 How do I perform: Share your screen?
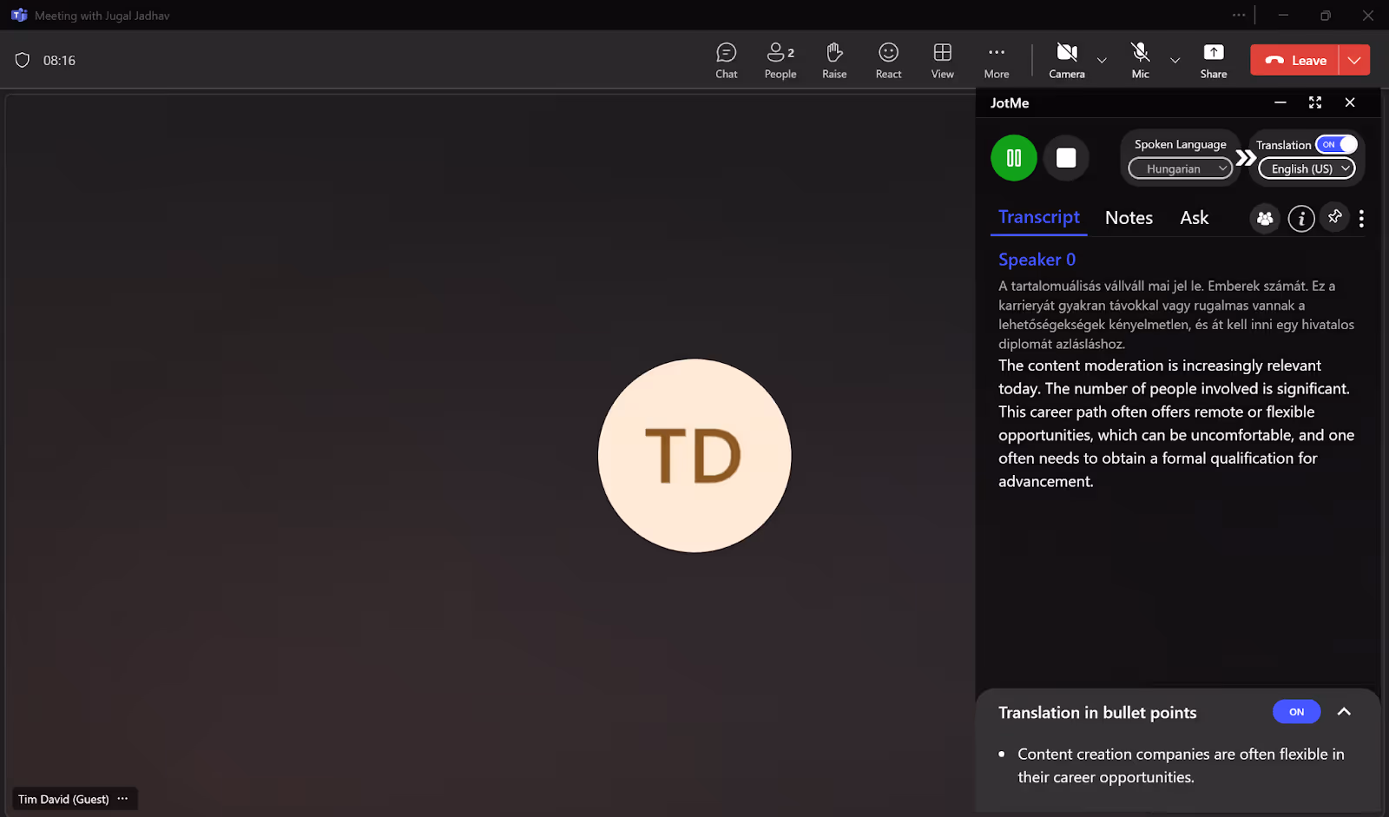(x=1214, y=61)
